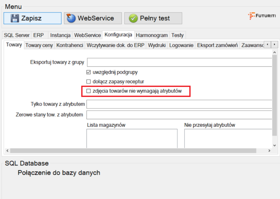Click the Lista magazynów list box
Image resolution: width=280 pixels, height=199 pixels.
click(132, 138)
